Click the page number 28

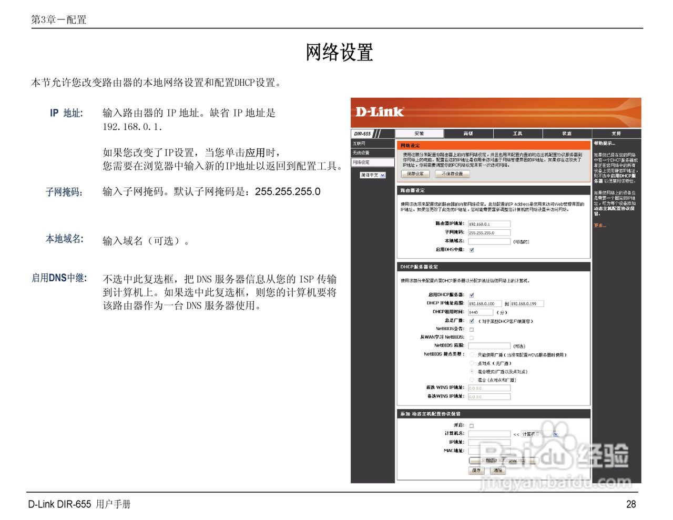[x=631, y=504]
